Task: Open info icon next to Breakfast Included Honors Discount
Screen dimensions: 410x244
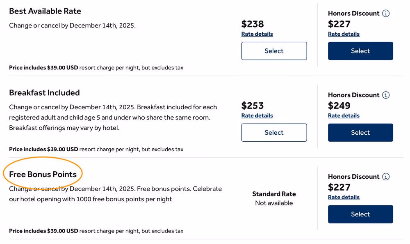Action: click(386, 95)
